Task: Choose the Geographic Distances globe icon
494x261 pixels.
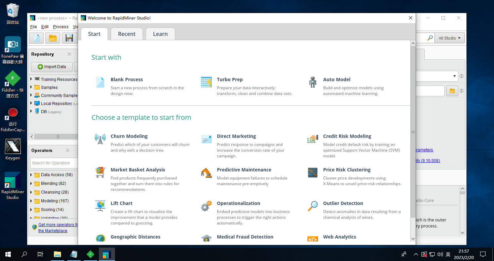Action: pos(100,239)
